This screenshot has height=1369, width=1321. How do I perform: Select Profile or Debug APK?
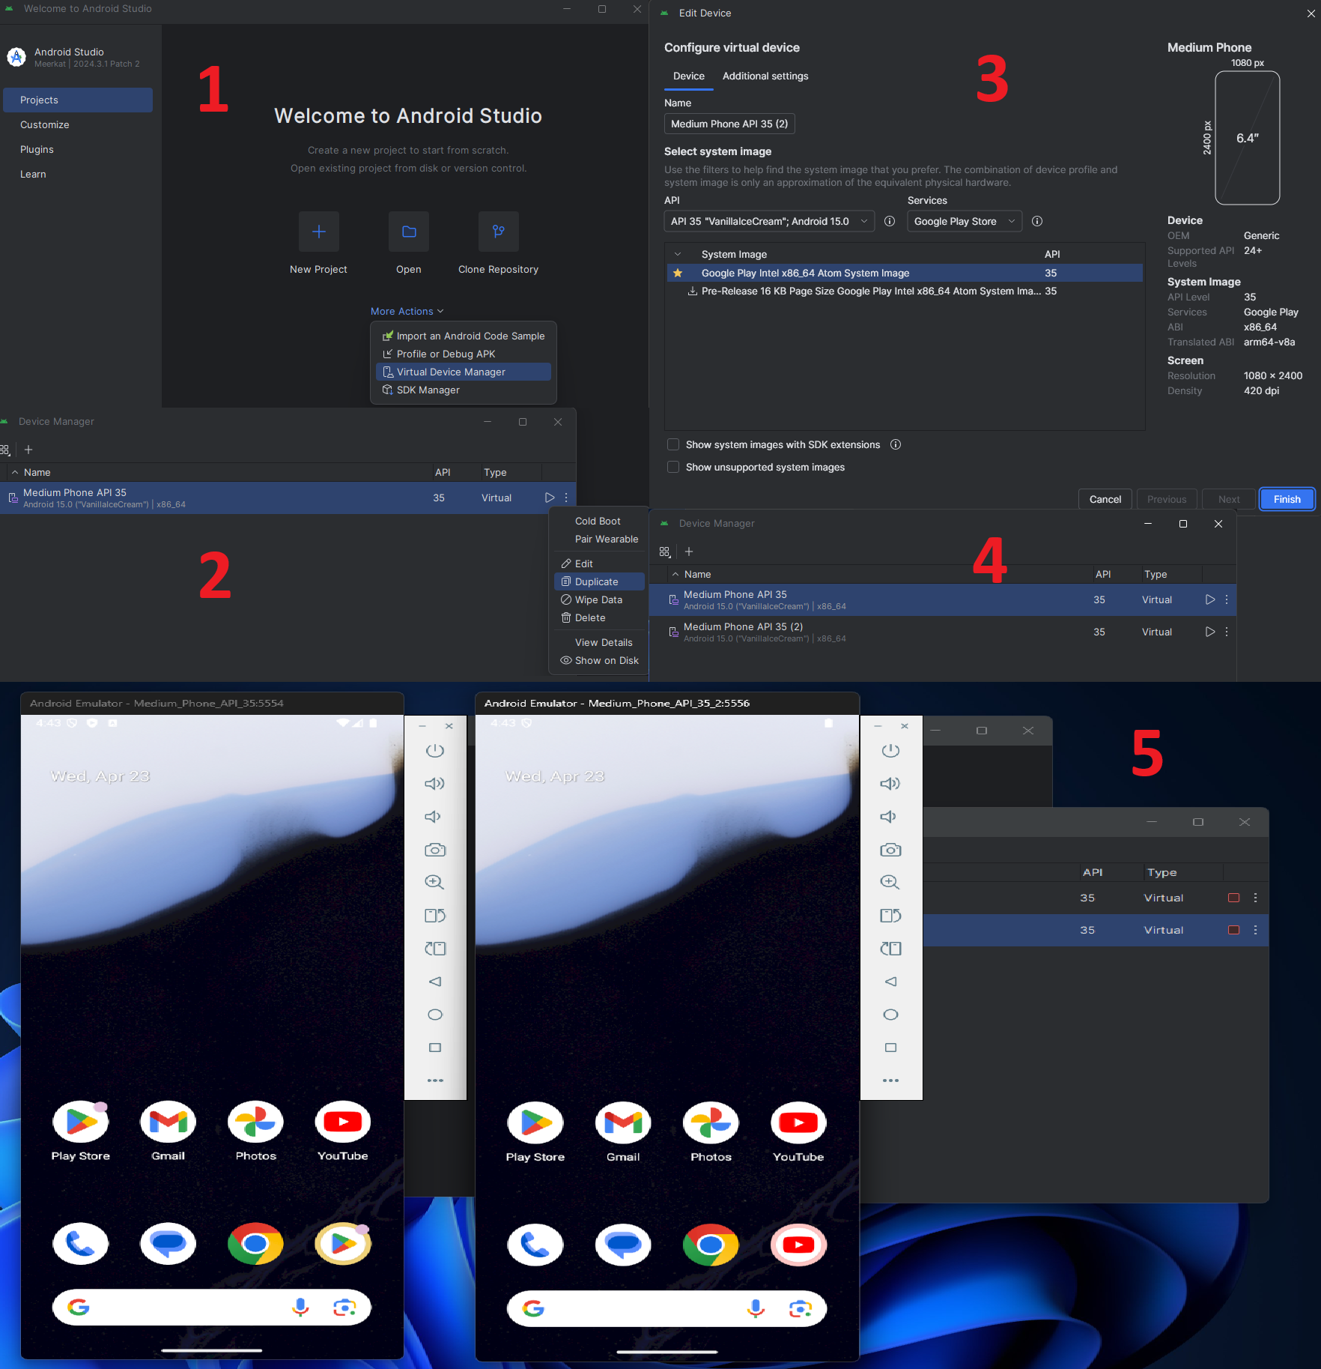(463, 354)
